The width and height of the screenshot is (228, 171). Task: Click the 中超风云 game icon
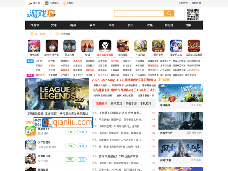coord(140,46)
